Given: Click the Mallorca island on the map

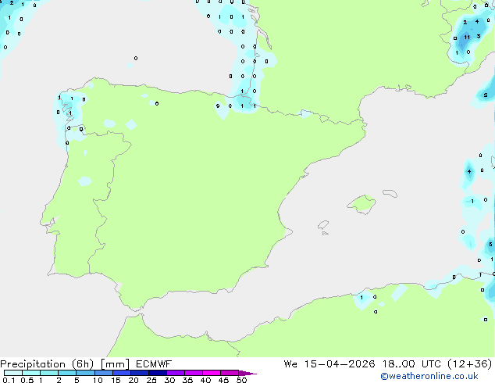Looking at the screenshot, I should click(362, 204).
